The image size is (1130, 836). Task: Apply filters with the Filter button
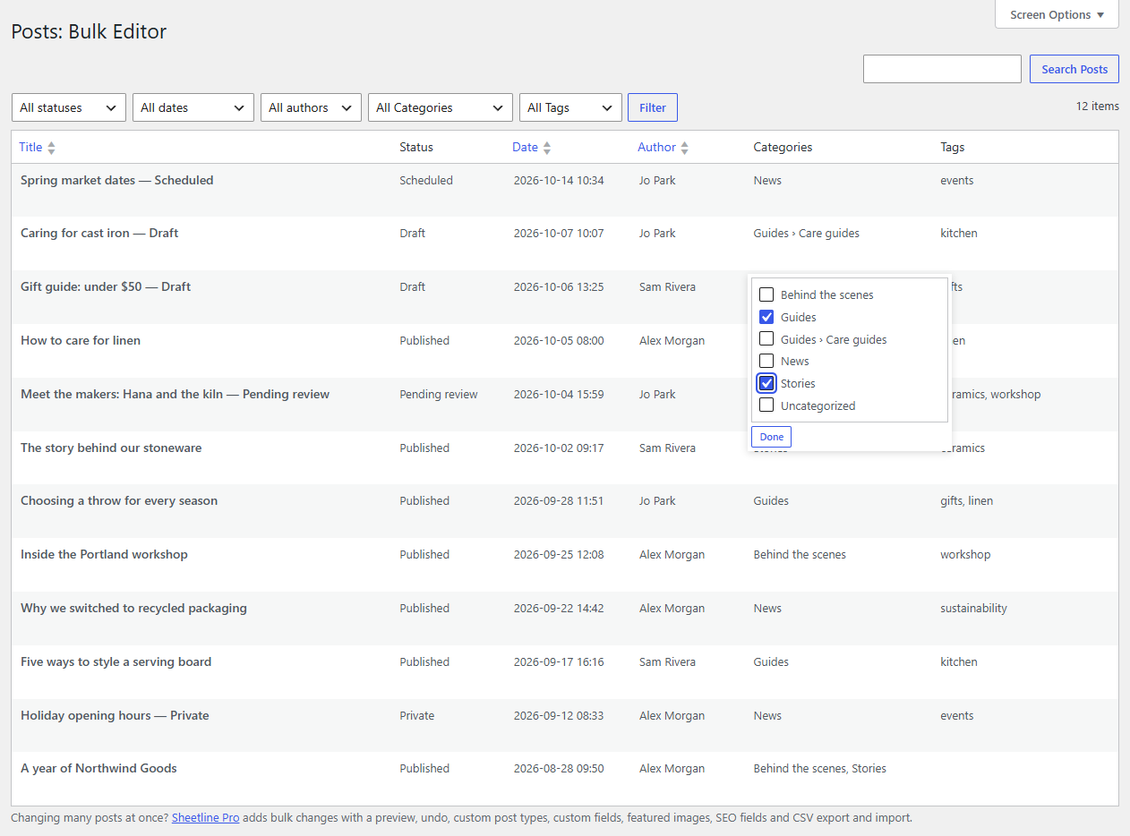click(x=653, y=107)
